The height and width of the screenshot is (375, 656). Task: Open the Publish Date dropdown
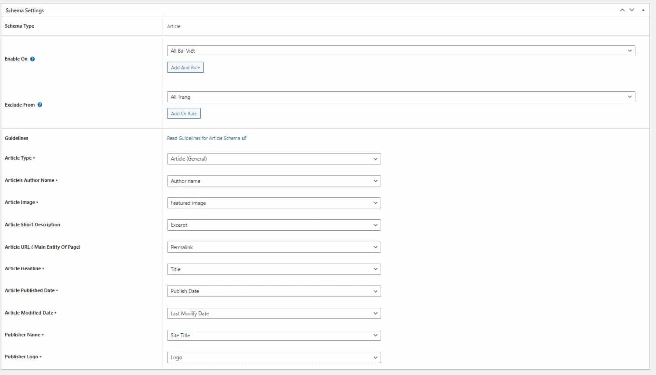[274, 291]
